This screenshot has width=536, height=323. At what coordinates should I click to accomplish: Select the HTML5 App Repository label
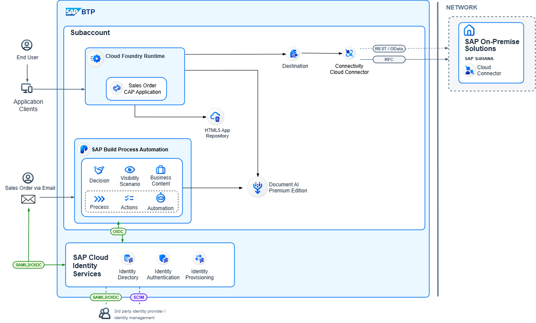[x=217, y=133]
